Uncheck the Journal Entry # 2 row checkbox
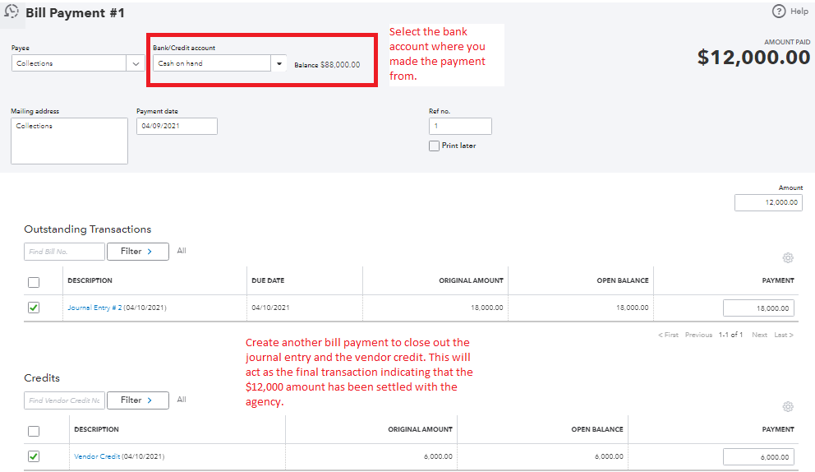This screenshot has height=472, width=815. [x=34, y=308]
